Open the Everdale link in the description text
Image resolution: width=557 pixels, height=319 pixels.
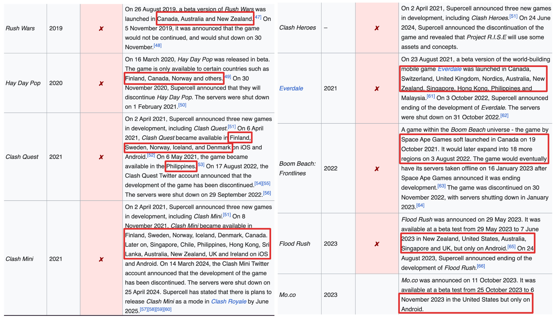(450, 69)
